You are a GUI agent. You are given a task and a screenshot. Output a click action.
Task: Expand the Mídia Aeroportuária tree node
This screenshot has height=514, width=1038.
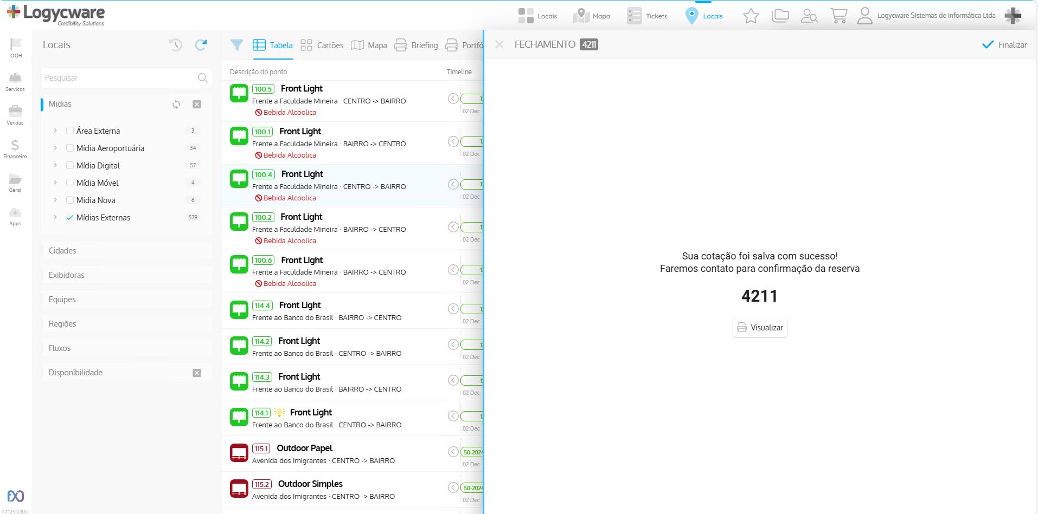click(x=55, y=148)
